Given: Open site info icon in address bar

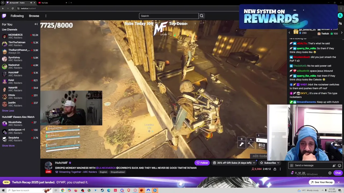Looking at the screenshot, I should coord(19,8).
